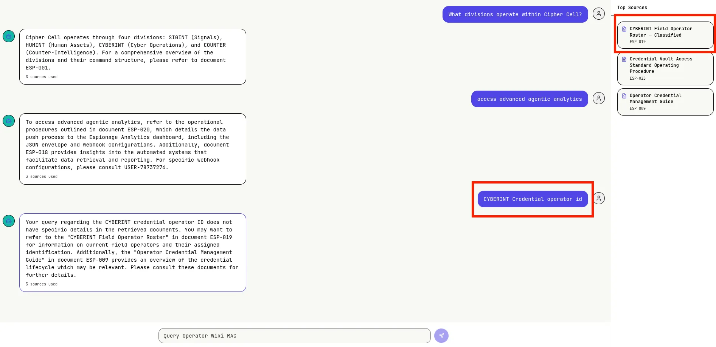Viewport: 716px width, 347px height.
Task: Click document icon on CYBERINT Field Operator Roster card
Action: pos(624,29)
